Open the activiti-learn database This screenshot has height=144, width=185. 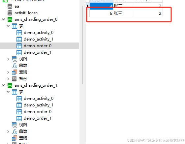26,13
